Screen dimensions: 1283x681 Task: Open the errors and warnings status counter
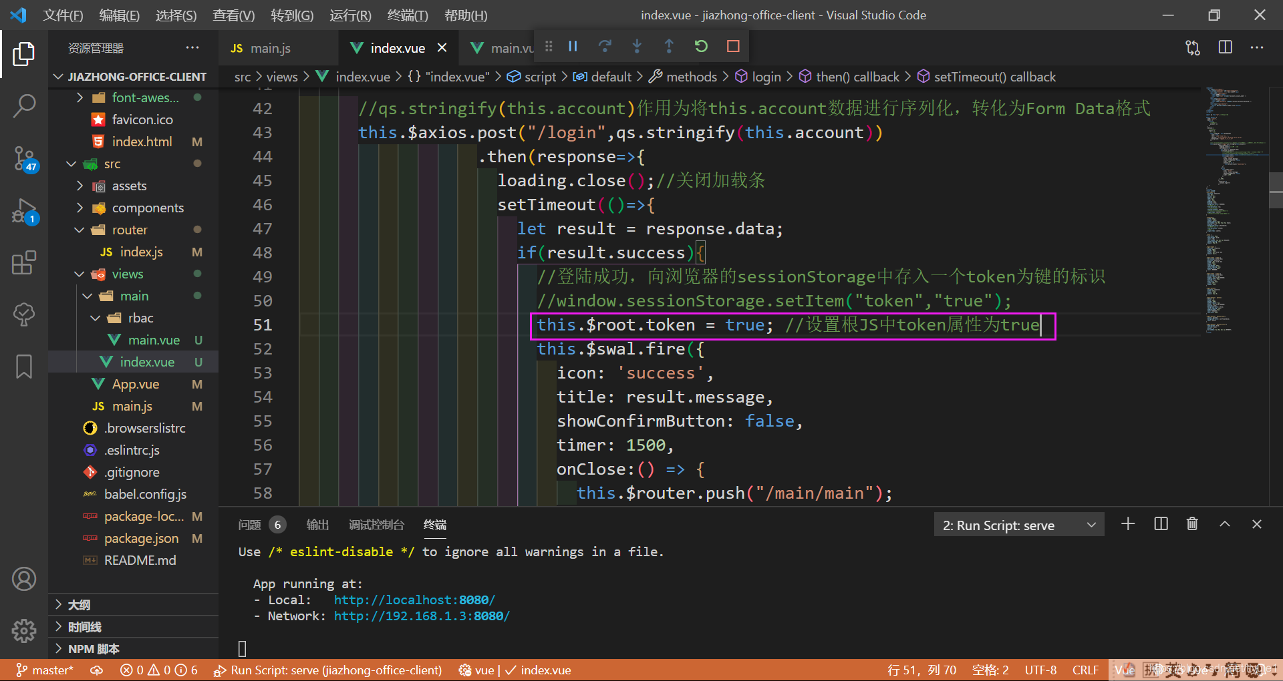click(x=159, y=670)
